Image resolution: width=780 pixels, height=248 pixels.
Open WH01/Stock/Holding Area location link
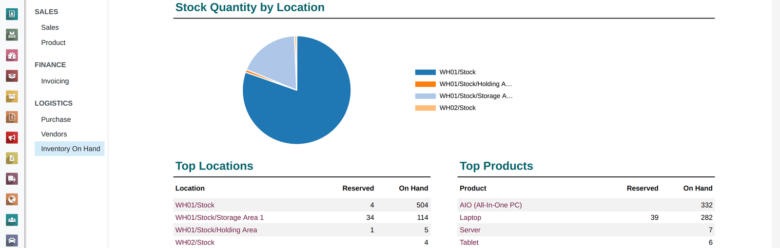click(x=216, y=230)
